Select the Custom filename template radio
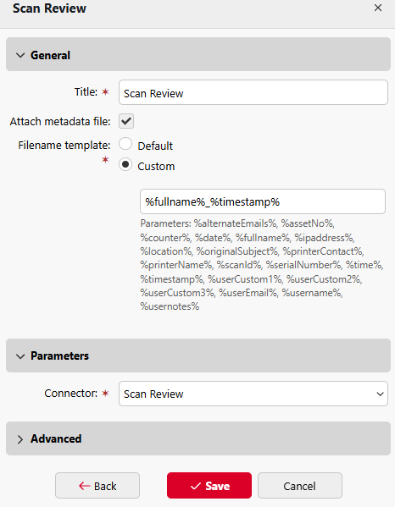 click(x=125, y=164)
